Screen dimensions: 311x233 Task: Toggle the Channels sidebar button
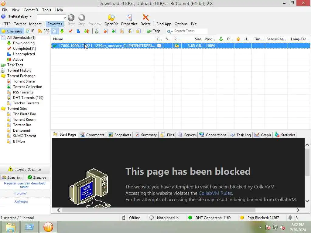pyautogui.click(x=12, y=31)
